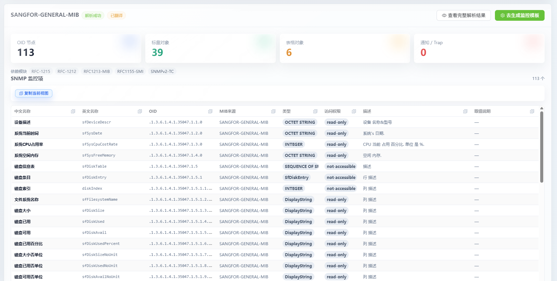This screenshot has width=557, height=281.
Task: Click the description 设备 名称&型号
Action: [x=377, y=122]
